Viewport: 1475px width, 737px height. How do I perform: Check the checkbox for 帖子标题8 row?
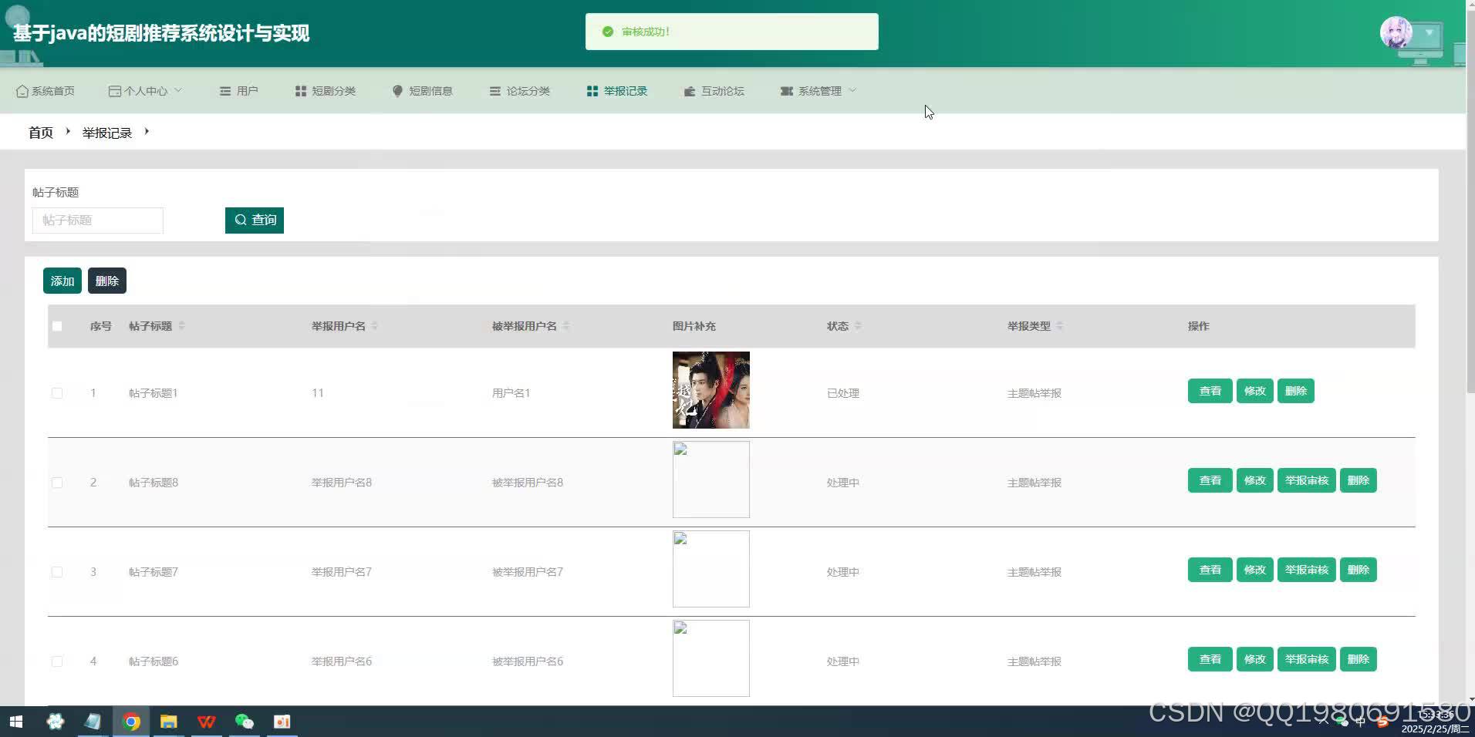pos(56,482)
